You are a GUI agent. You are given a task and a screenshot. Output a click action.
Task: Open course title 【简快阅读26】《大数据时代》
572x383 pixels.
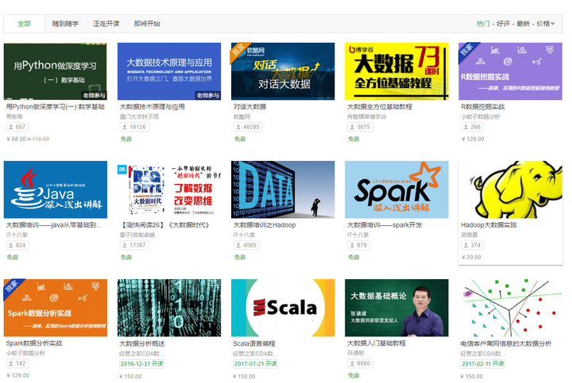(x=165, y=225)
